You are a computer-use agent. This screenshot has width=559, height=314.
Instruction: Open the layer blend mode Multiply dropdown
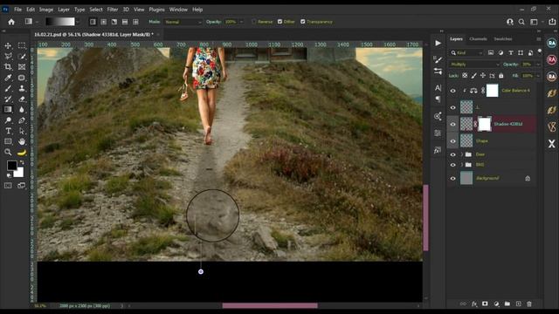point(474,65)
